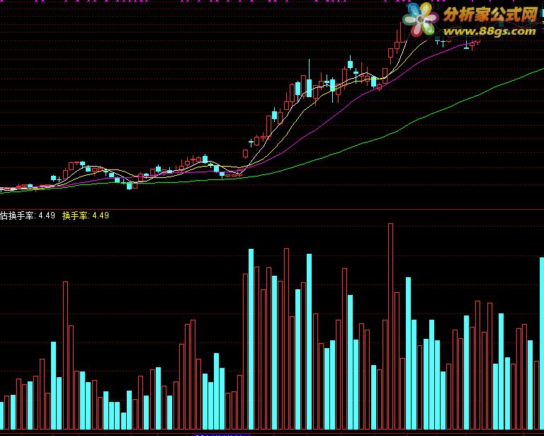Select the tallest red hollow turnover bar
The height and width of the screenshot is (436, 544).
pyautogui.click(x=391, y=327)
